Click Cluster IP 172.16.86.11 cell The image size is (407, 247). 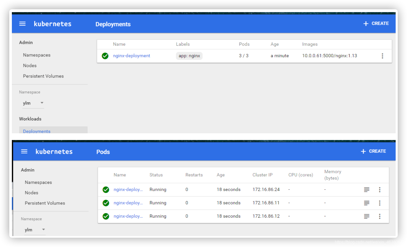[x=266, y=203]
